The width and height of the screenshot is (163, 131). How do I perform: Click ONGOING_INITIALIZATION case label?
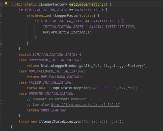51,94
